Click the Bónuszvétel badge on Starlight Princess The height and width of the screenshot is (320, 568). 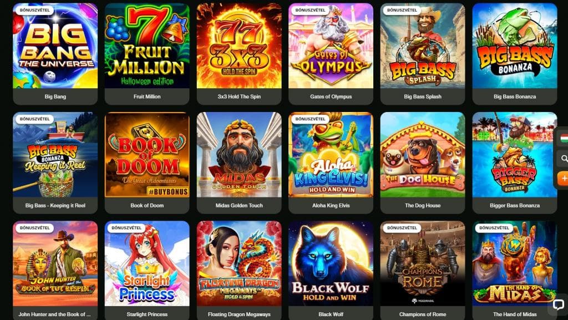126,228
